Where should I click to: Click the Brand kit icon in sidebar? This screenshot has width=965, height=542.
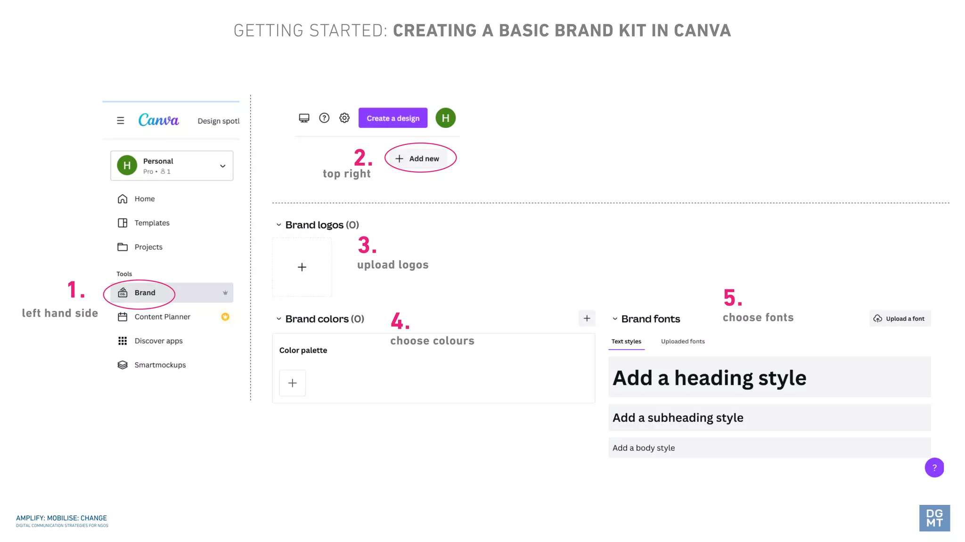123,293
